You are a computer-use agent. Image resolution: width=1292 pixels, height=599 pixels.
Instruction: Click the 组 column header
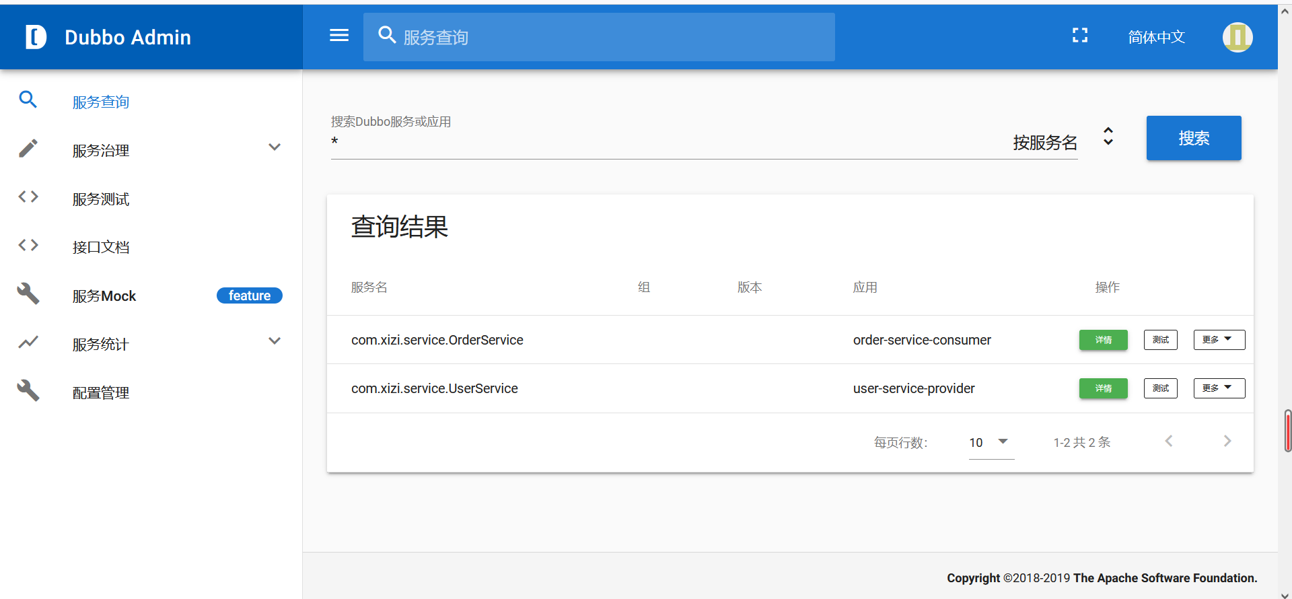[x=644, y=287]
